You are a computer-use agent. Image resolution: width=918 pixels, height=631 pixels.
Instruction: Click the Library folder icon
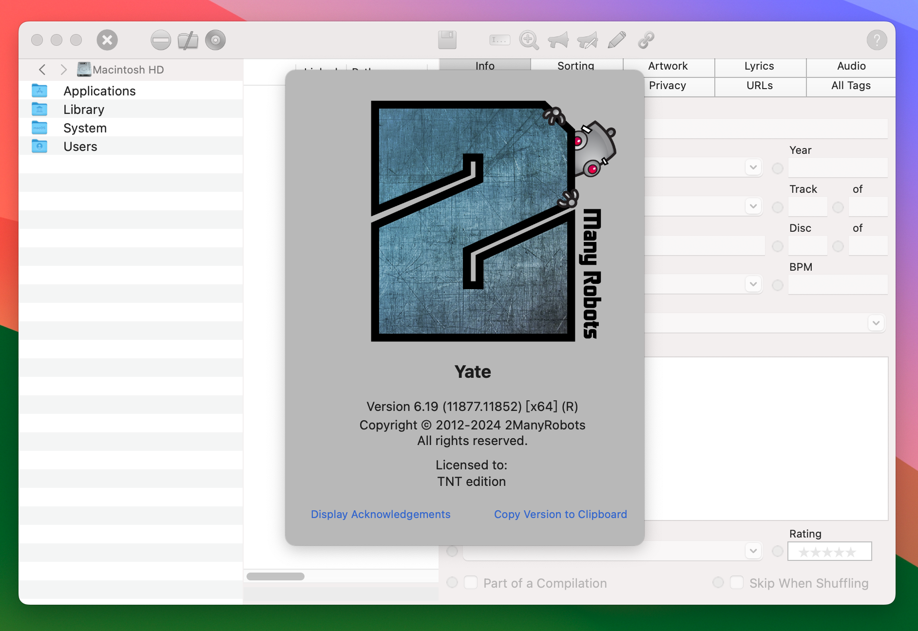(39, 109)
